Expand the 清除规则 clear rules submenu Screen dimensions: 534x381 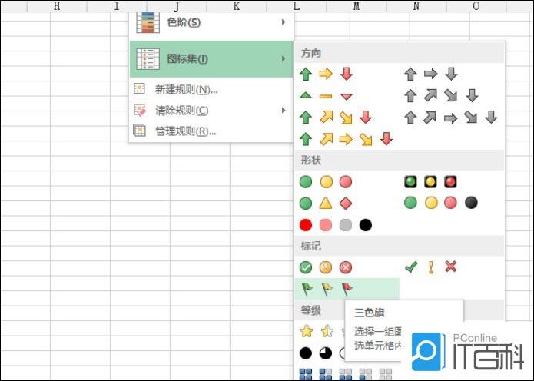pyautogui.click(x=210, y=110)
